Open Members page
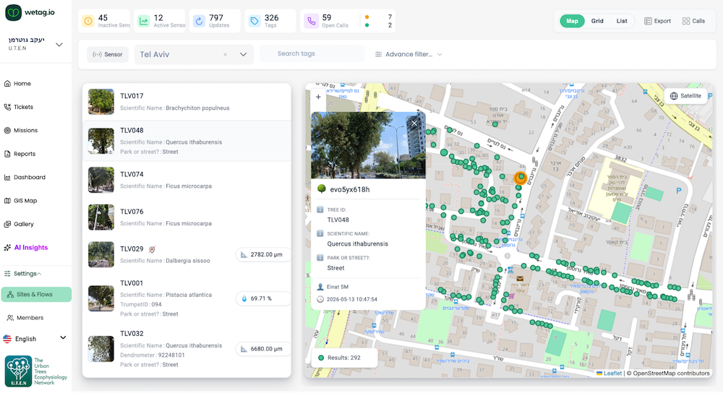 [30, 318]
